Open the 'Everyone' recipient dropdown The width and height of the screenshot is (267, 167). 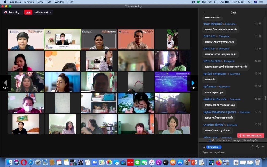pyautogui.click(x=214, y=147)
